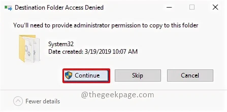The width and height of the screenshot is (227, 112).
Task: Minimize the access denied dialog
Action: click(x=169, y=7)
